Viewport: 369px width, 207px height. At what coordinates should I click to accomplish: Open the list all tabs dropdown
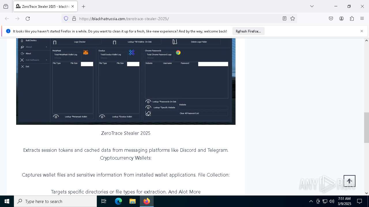click(x=312, y=6)
